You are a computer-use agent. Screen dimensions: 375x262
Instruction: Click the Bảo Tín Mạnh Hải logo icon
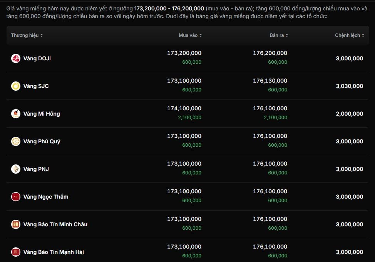pyautogui.click(x=16, y=252)
